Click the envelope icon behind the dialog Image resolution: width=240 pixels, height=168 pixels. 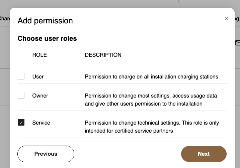[238, 43]
